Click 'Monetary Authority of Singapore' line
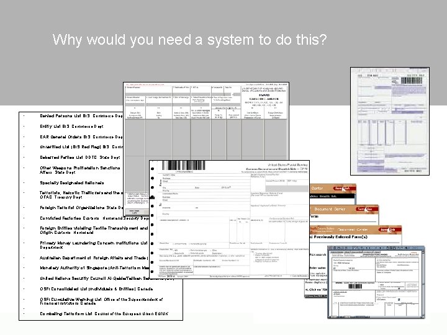This screenshot has height=335, width=447. [94, 268]
